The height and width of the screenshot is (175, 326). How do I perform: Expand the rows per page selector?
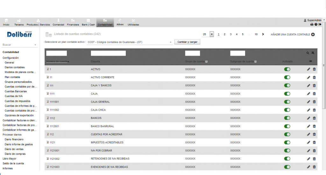212,34
